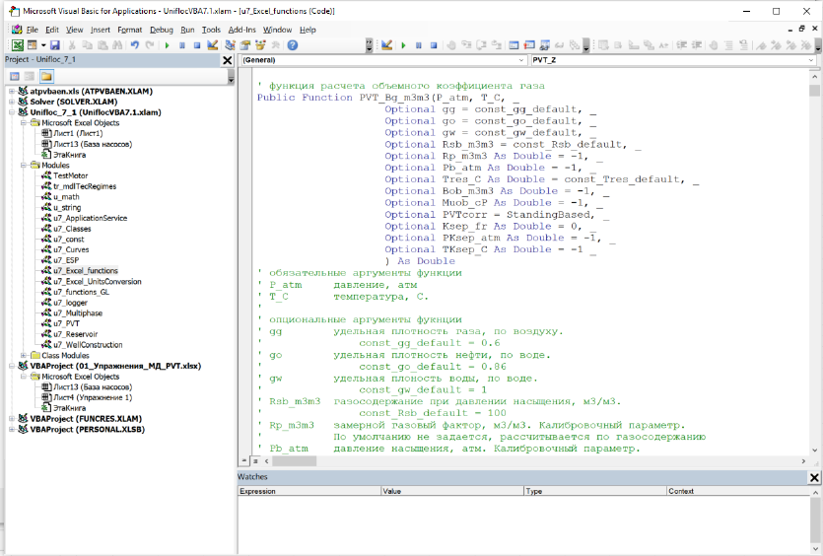
Task: Collapse the Modules folder in tree
Action: pyautogui.click(x=24, y=165)
